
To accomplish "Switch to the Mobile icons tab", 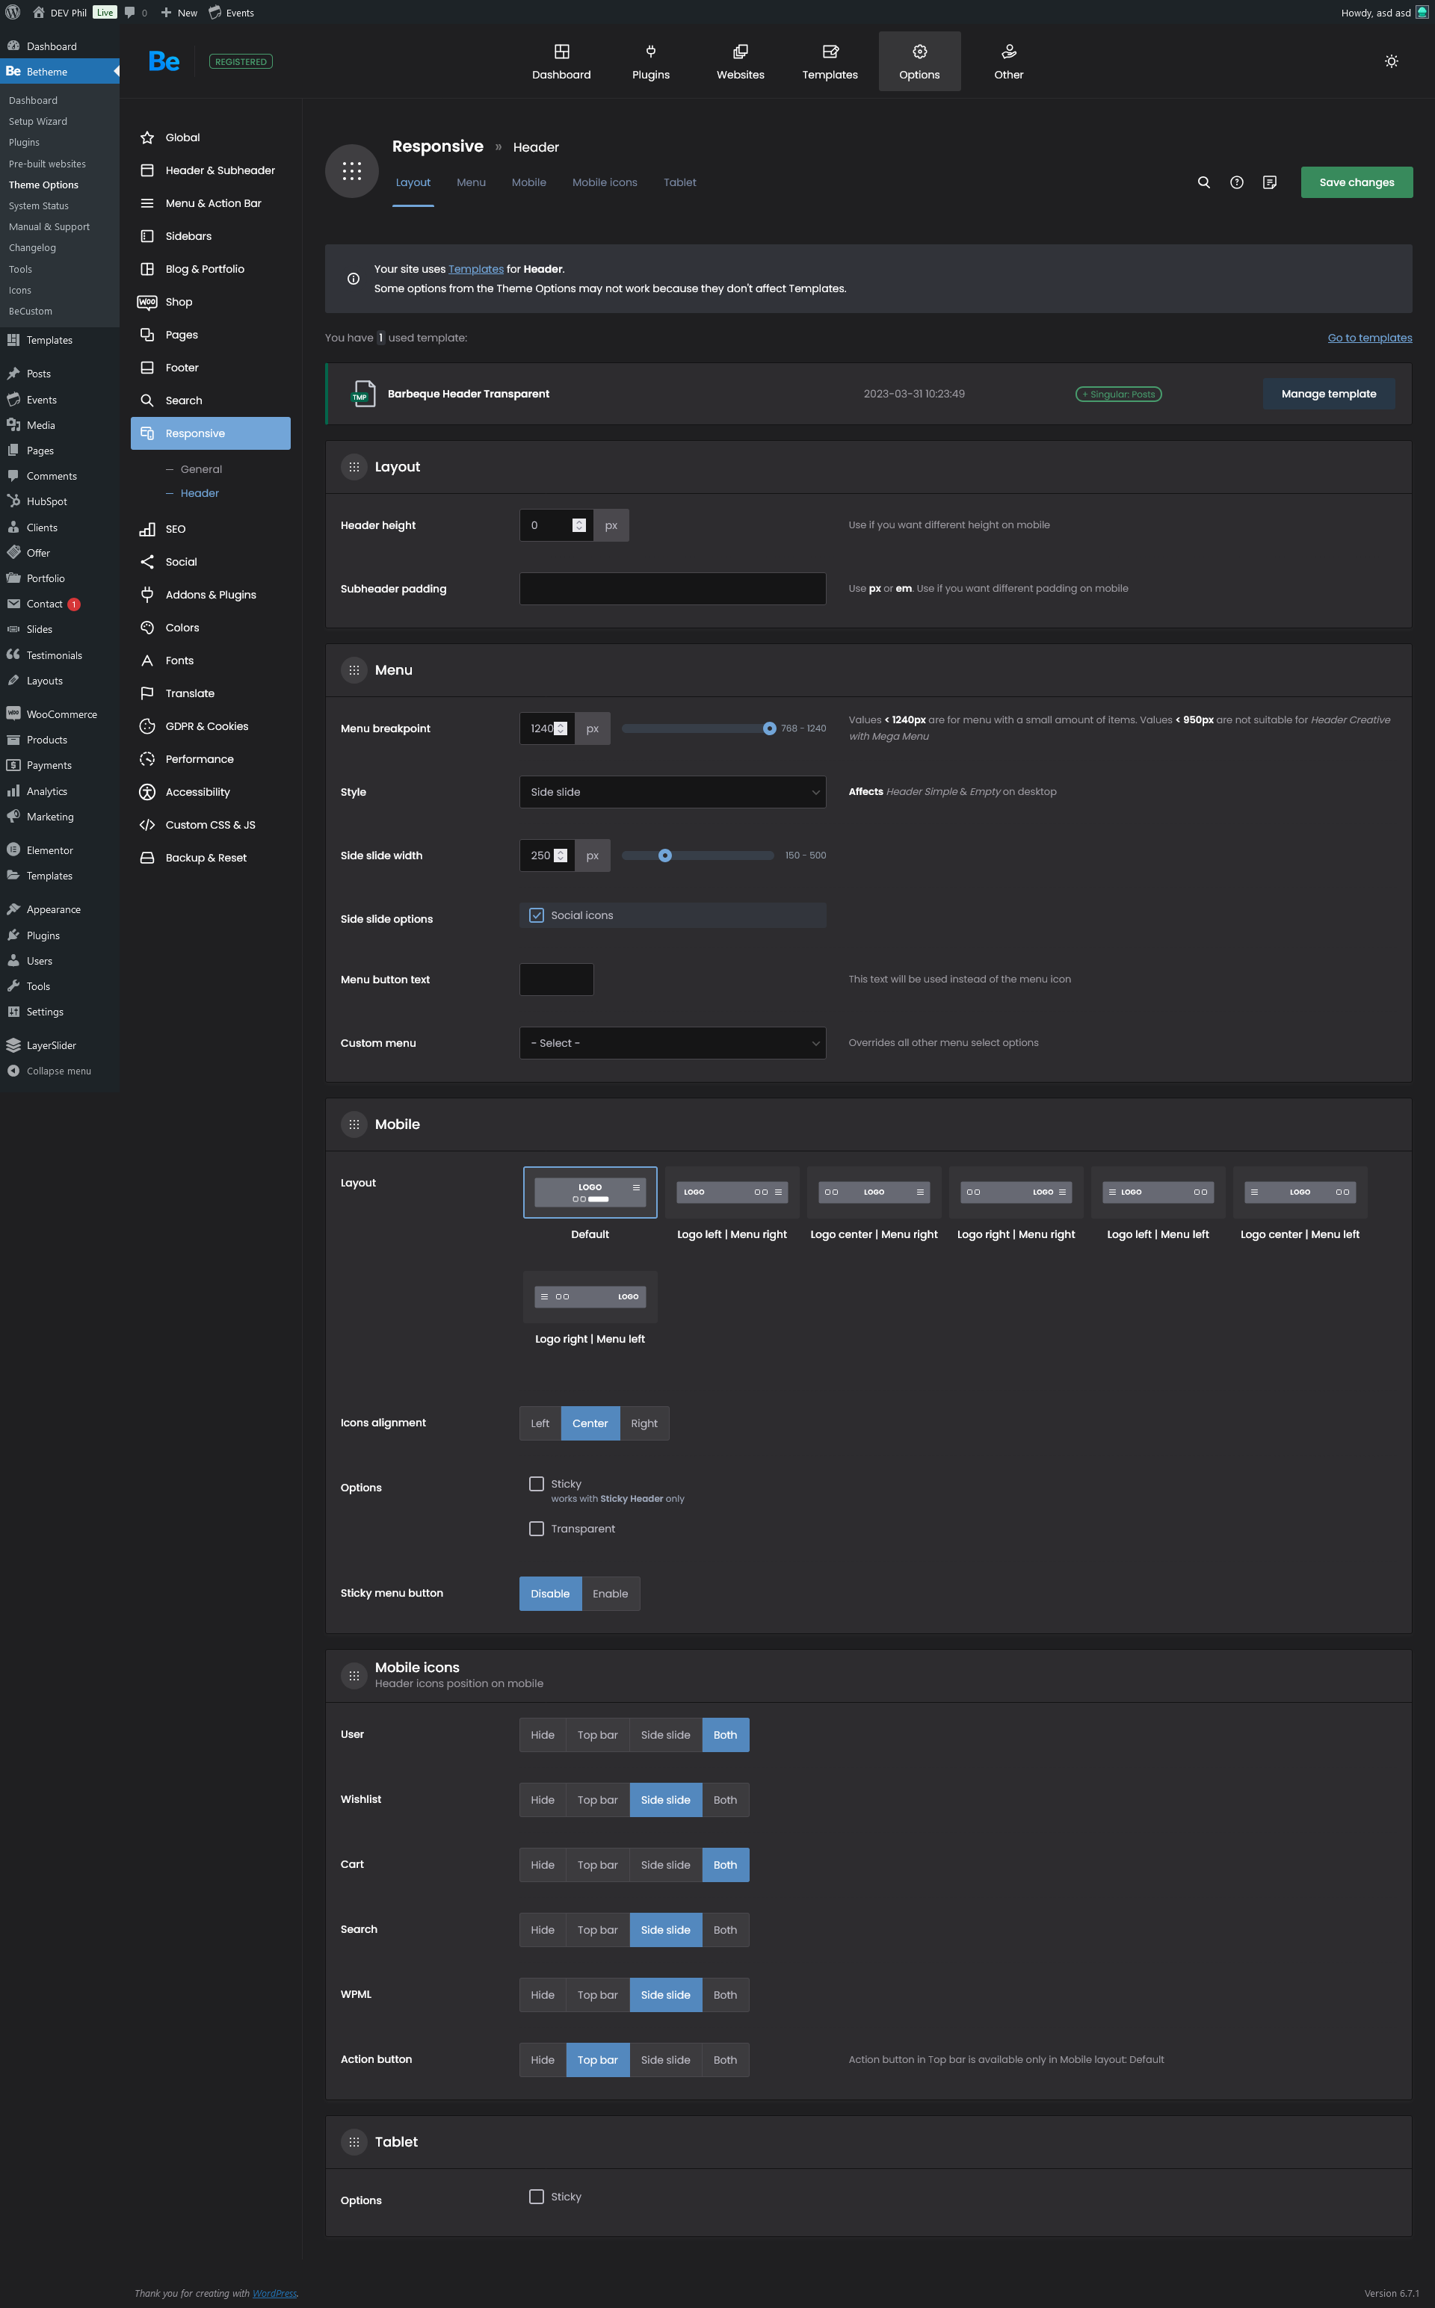I will (x=605, y=182).
